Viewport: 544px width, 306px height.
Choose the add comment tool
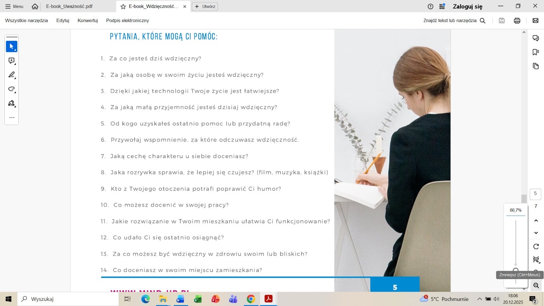click(x=12, y=61)
